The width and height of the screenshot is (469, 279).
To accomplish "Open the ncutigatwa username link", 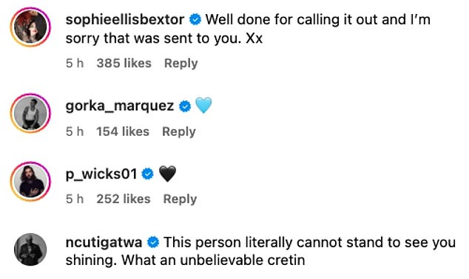I will click(104, 242).
